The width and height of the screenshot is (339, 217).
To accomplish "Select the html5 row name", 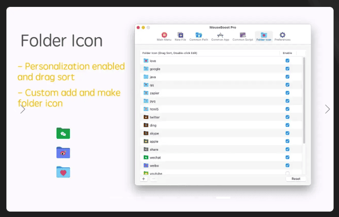I will click(154, 109).
